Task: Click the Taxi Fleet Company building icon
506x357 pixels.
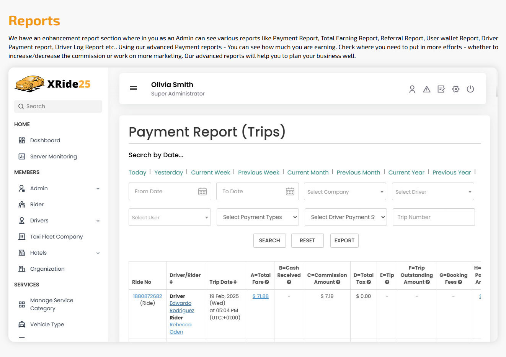Action: (22, 237)
